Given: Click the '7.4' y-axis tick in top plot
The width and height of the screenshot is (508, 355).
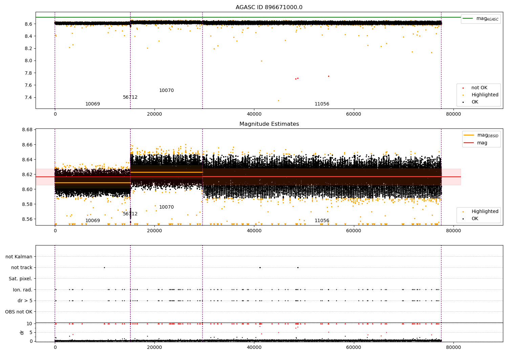Looking at the screenshot, I should click(28, 98).
